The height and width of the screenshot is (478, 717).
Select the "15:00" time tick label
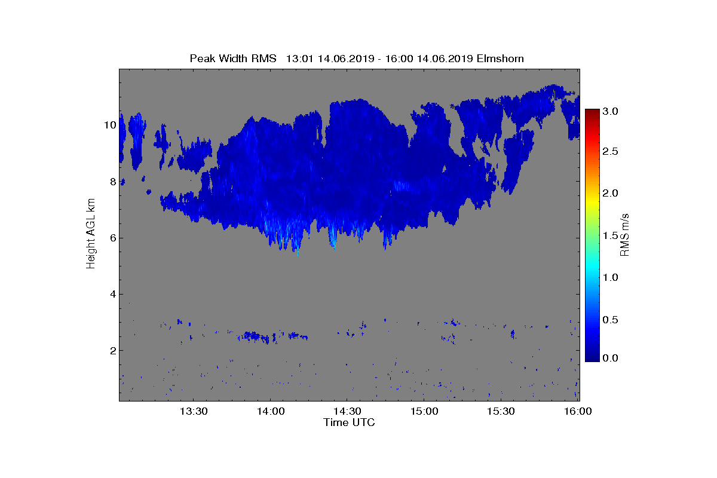point(424,411)
